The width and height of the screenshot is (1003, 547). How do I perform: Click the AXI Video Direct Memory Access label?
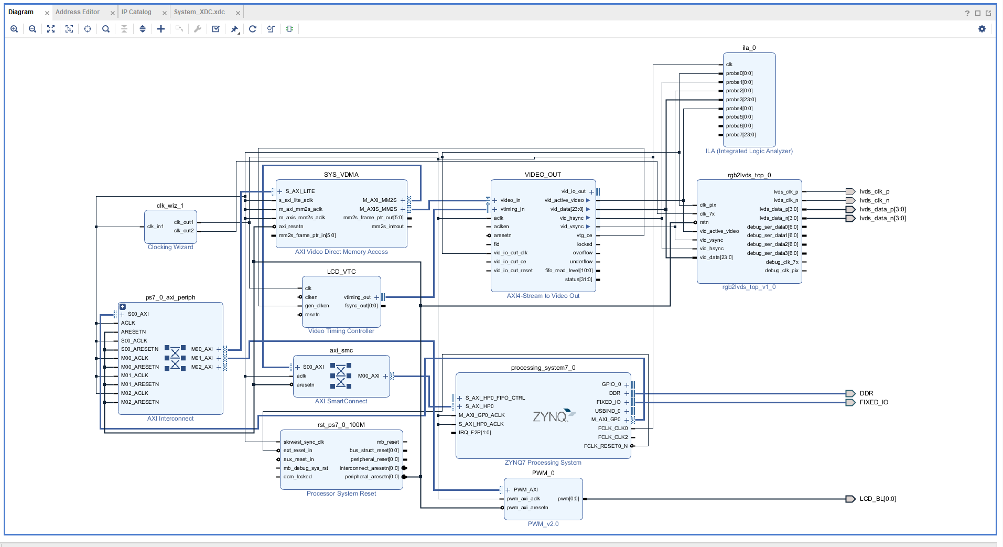coord(341,252)
